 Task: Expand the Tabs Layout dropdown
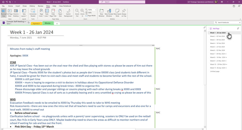point(24,13)
